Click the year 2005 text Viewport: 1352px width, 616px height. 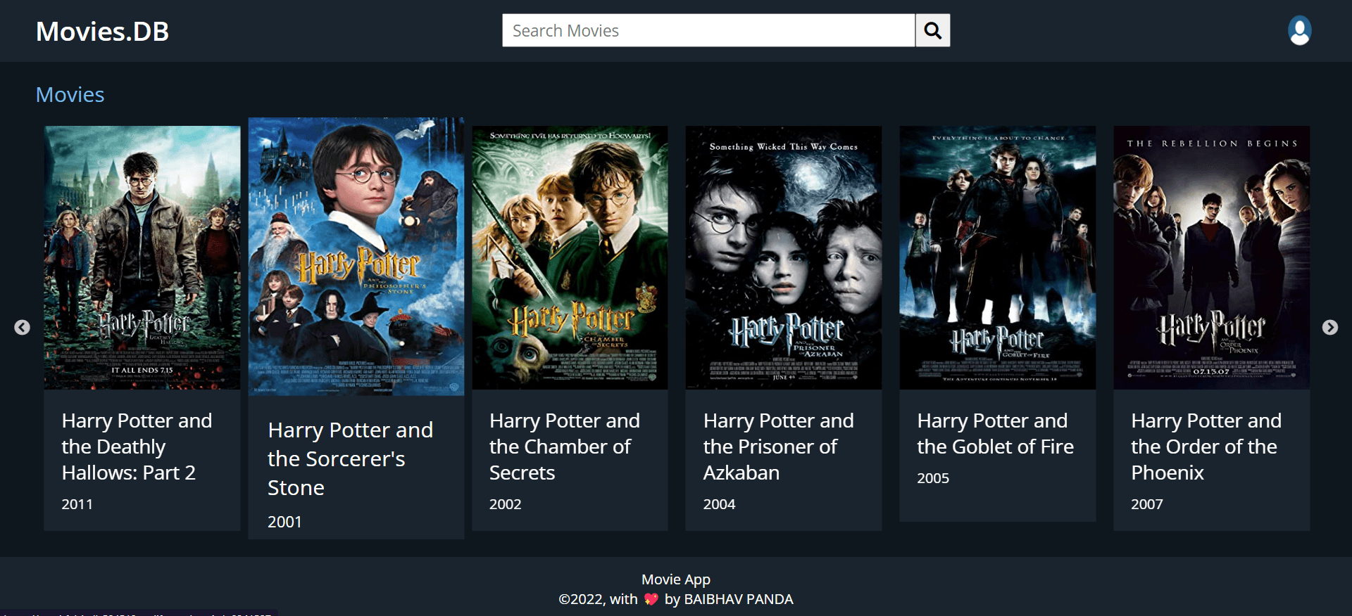click(933, 478)
